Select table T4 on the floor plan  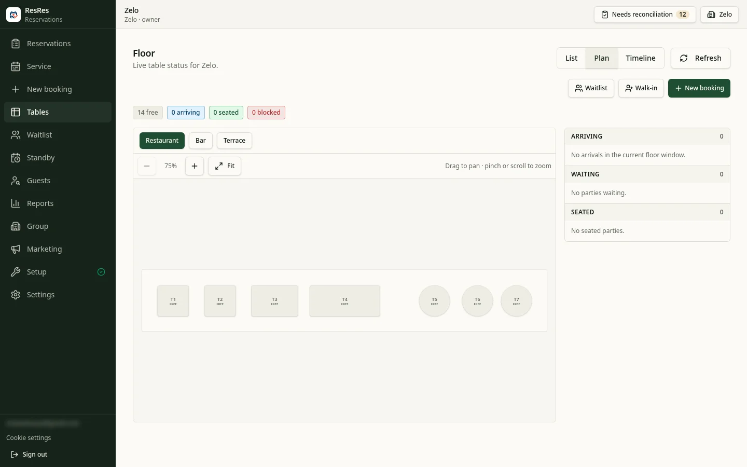tap(345, 301)
